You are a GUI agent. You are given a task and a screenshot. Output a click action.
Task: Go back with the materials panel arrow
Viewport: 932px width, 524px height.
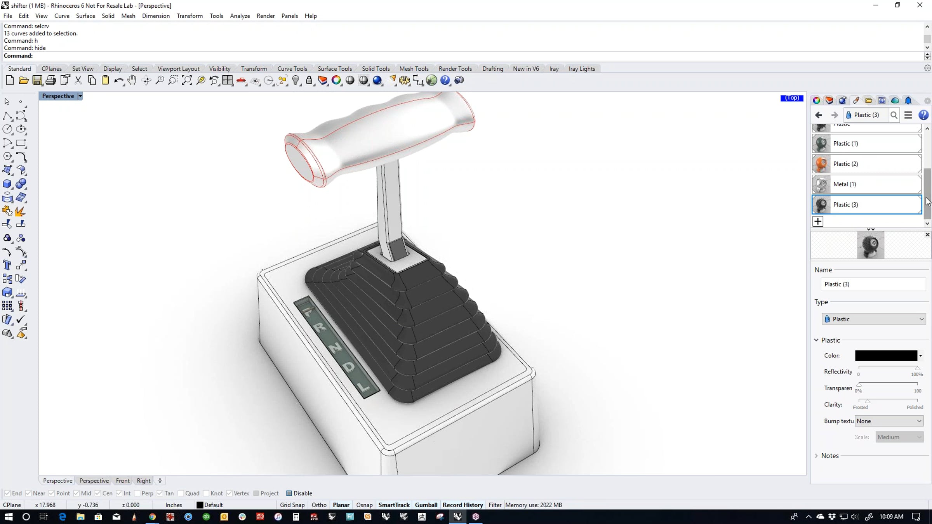[819, 115]
